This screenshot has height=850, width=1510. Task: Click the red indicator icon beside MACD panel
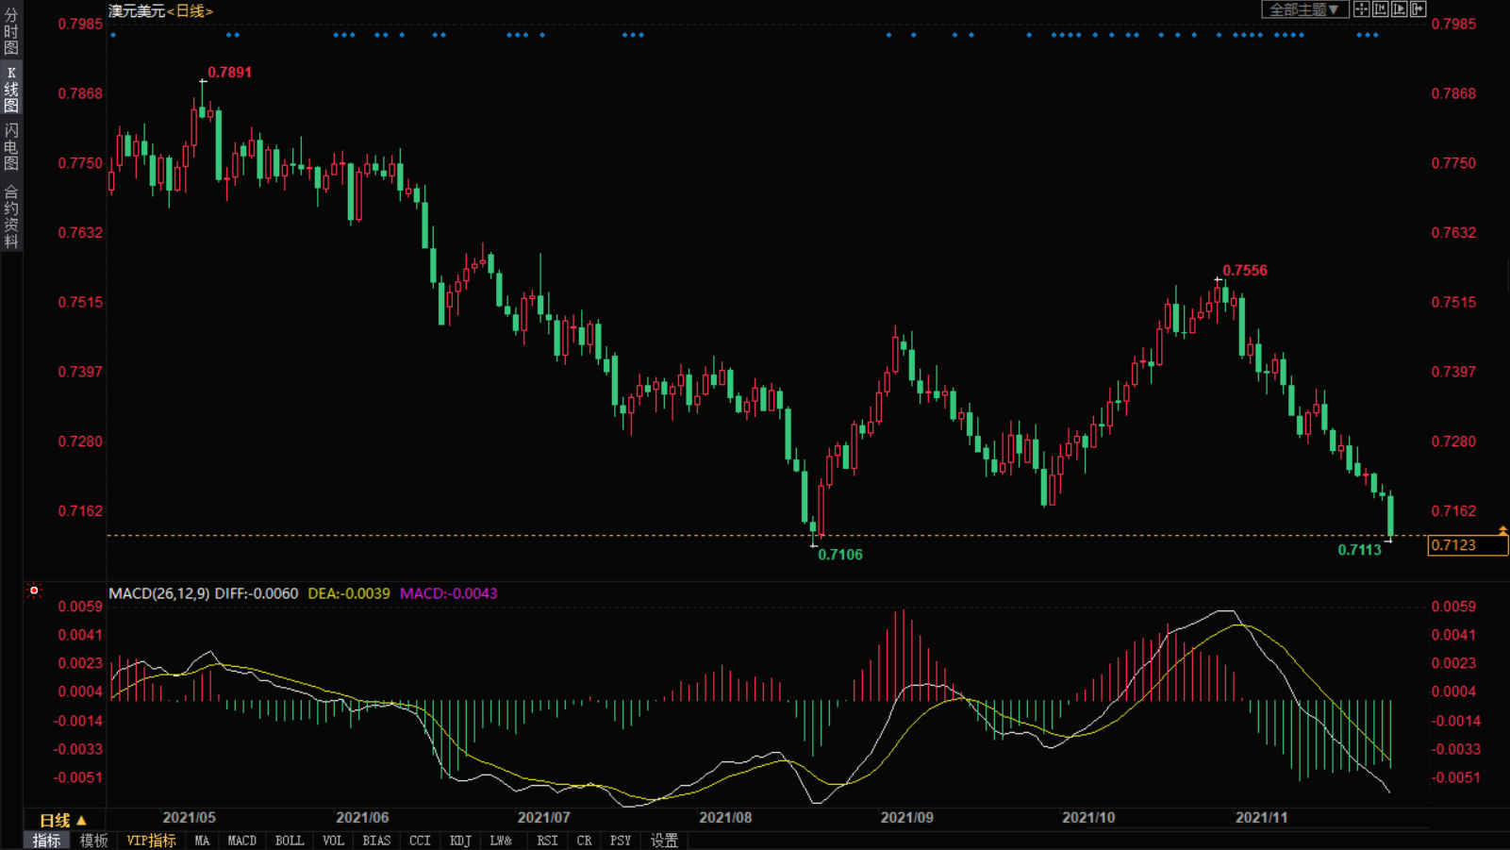(34, 592)
